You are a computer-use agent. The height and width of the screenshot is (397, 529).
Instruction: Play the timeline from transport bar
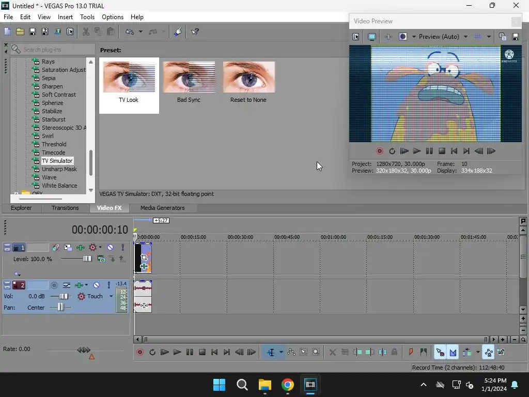177,352
